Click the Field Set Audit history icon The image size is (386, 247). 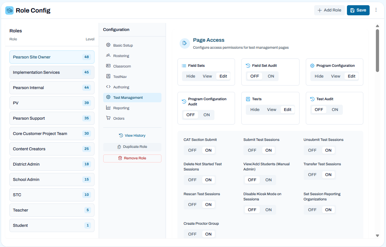click(248, 65)
